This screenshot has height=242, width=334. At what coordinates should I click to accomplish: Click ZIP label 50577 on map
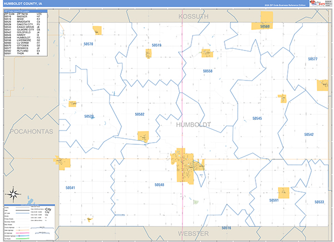pos(313,59)
